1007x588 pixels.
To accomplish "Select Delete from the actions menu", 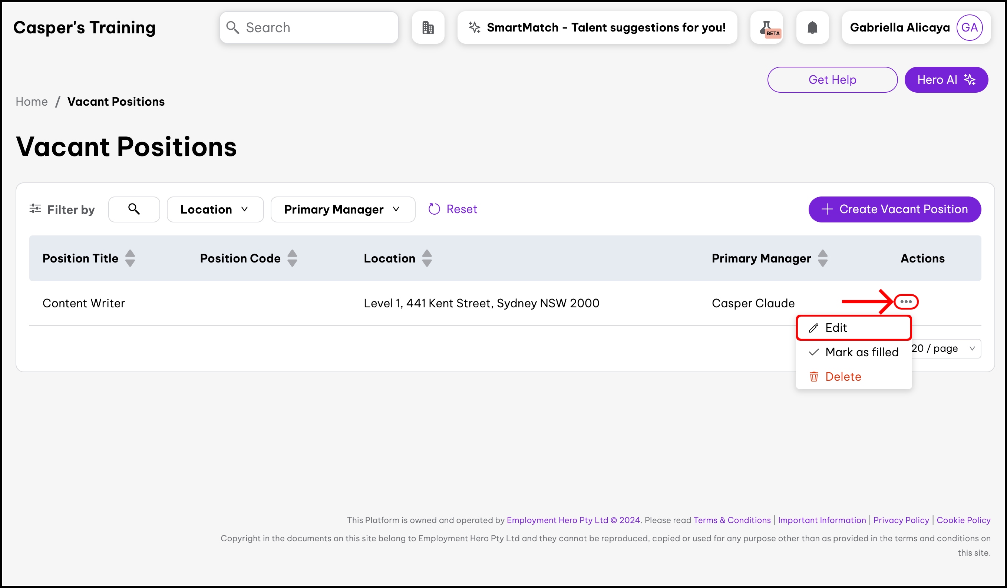I will (843, 376).
